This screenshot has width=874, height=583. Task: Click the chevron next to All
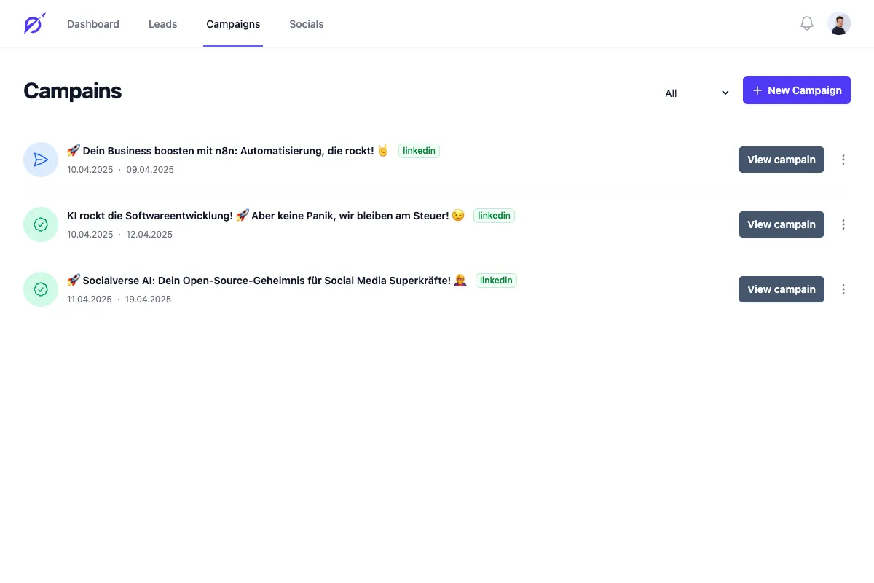(724, 93)
